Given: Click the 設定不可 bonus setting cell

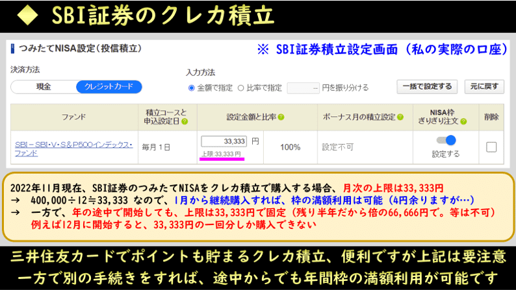Looking at the screenshot, I should pos(365,147).
